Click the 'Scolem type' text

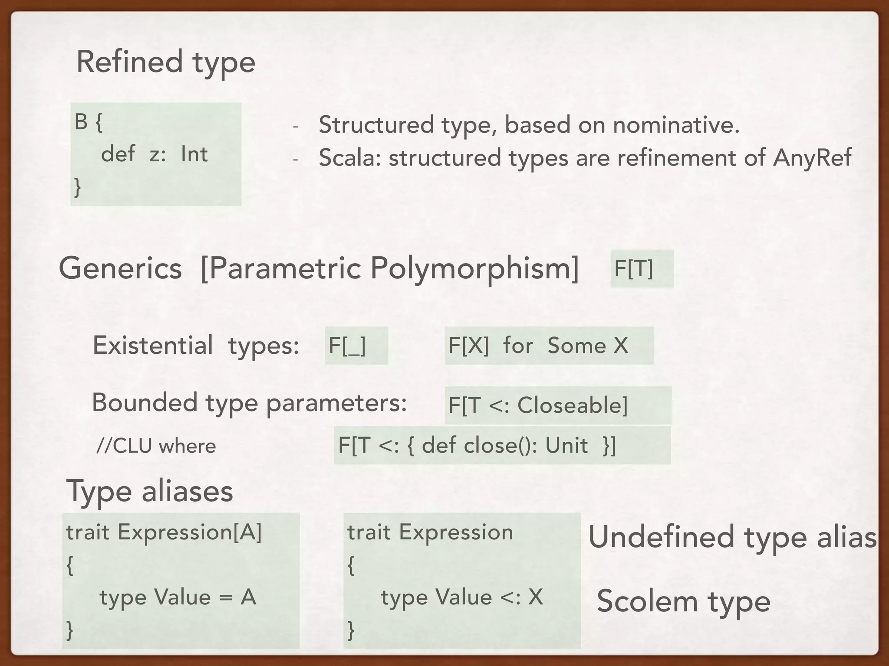click(683, 601)
